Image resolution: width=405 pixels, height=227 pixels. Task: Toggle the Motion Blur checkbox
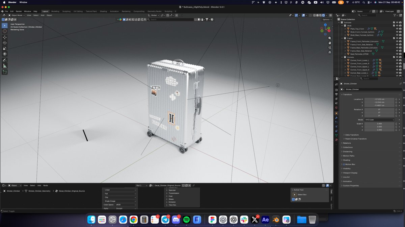[344, 164]
